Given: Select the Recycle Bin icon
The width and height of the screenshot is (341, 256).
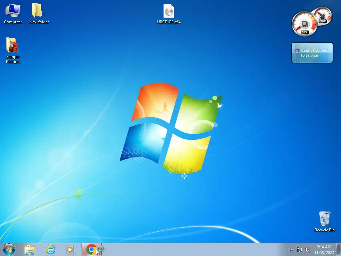Looking at the screenshot, I should 324,221.
